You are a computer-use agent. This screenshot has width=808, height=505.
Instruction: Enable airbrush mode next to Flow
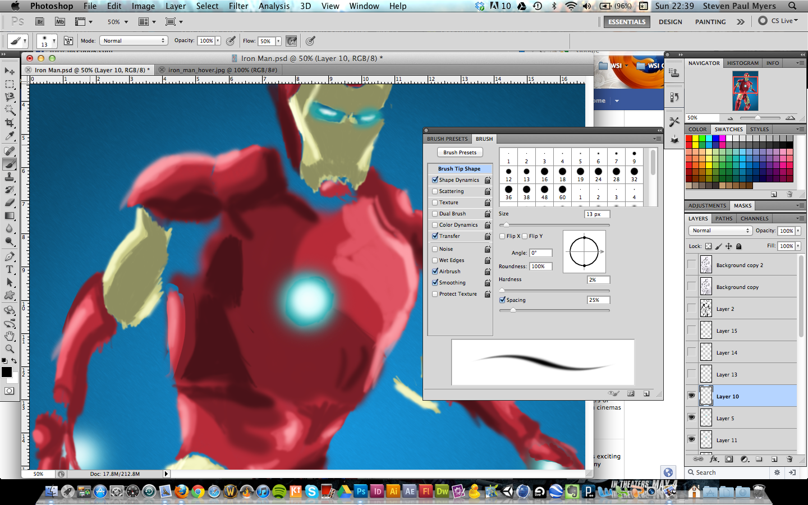[x=291, y=41]
